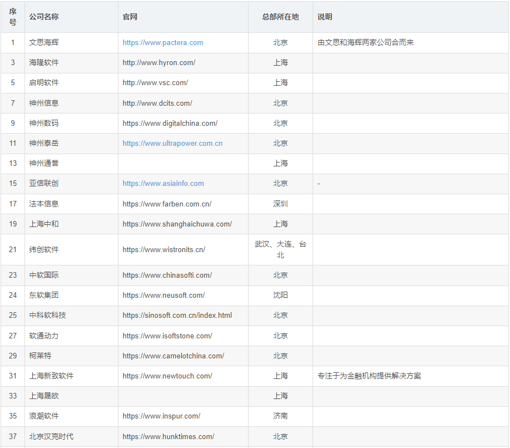The image size is (510, 448).
Task: Click company name 启明软件
Action: pos(44,83)
